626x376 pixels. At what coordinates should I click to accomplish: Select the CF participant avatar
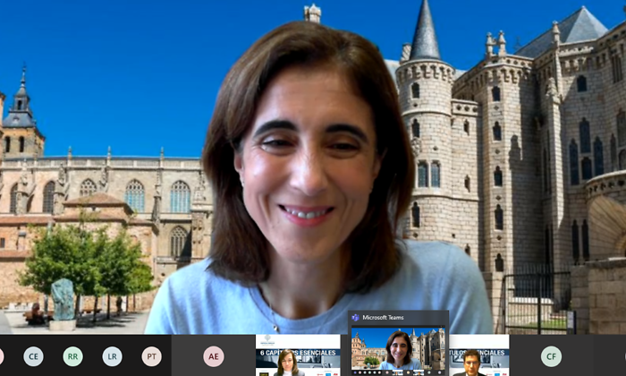552,356
